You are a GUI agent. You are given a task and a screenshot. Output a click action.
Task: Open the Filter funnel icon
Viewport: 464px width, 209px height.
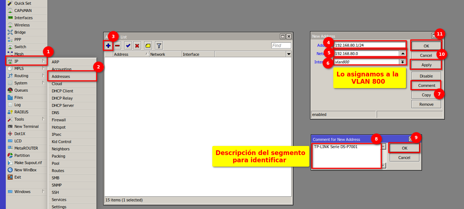coord(159,46)
